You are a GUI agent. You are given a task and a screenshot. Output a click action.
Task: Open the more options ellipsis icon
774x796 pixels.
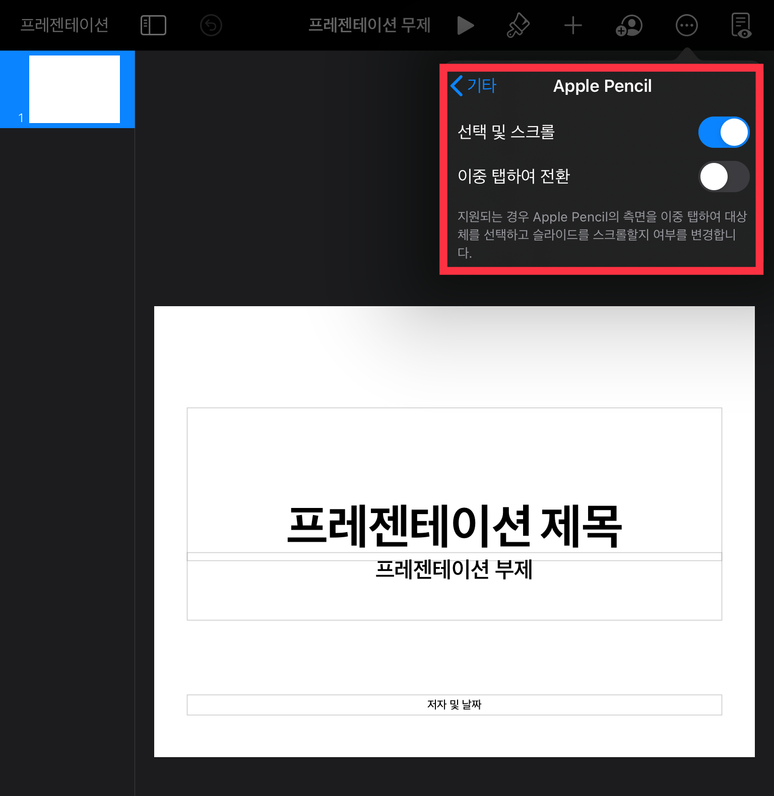[x=687, y=25]
